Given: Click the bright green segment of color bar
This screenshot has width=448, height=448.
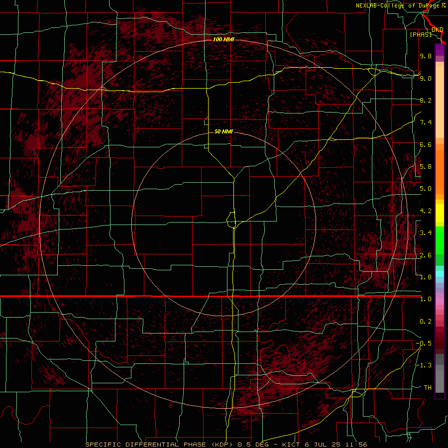Looking at the screenshot, I should coord(440,240).
